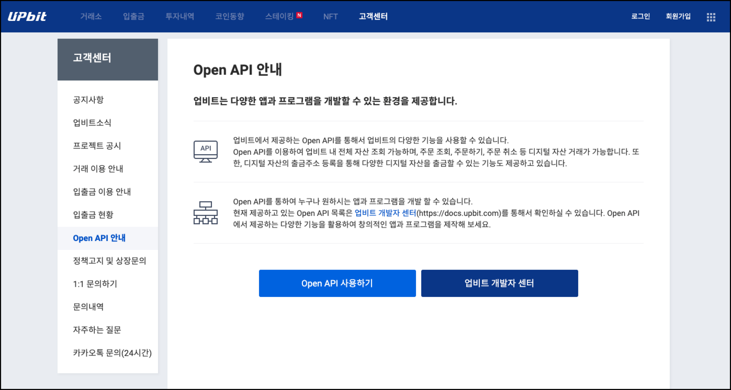Click the 고객센터 sidebar header
Viewport: 731px width, 390px height.
tap(108, 60)
